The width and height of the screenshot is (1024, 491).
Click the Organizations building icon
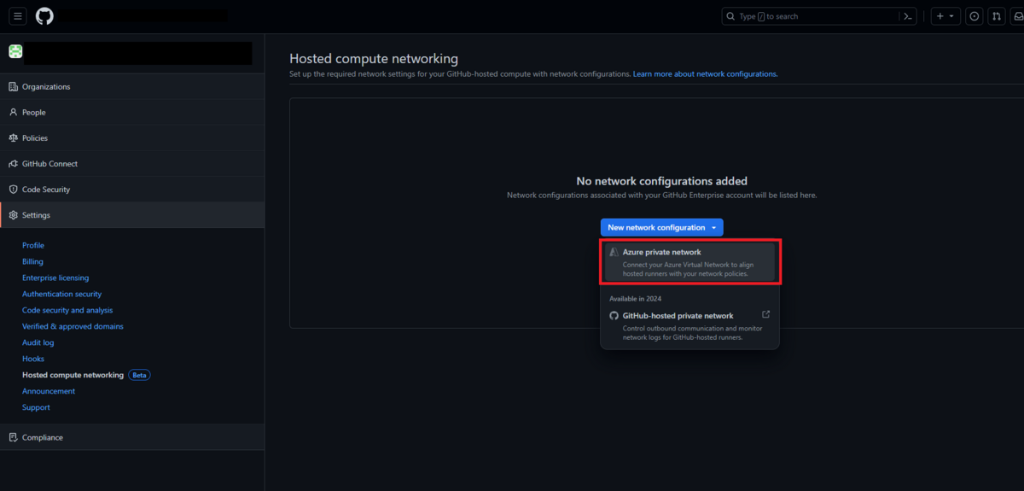(x=13, y=86)
